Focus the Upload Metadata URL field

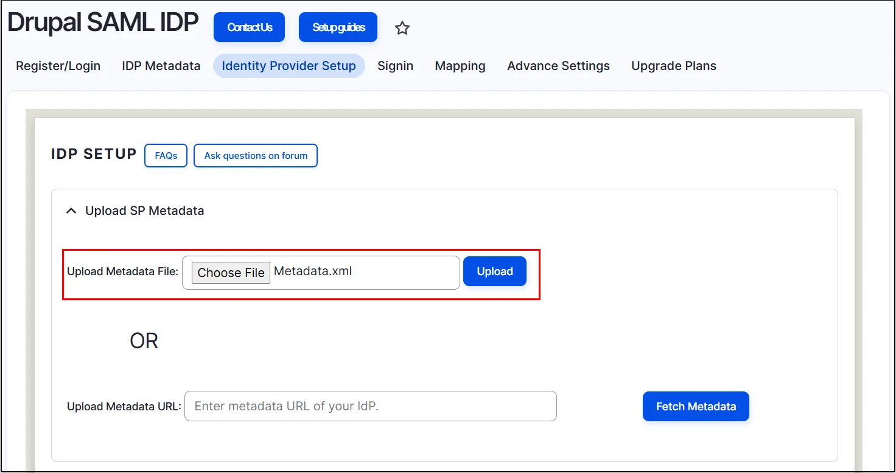(x=371, y=406)
